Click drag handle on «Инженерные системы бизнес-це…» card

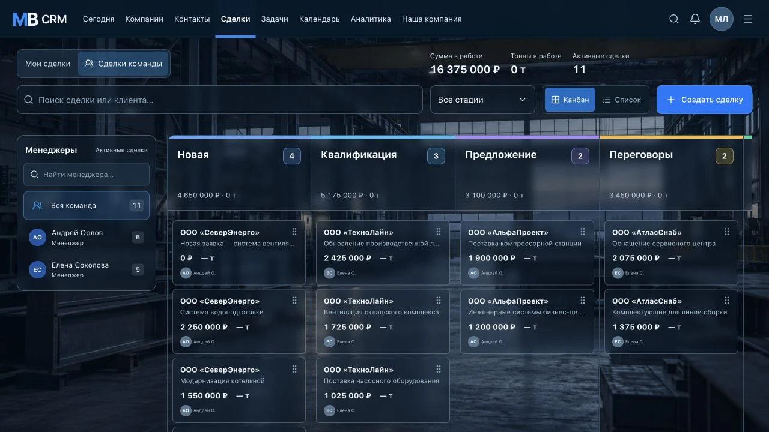(x=583, y=301)
